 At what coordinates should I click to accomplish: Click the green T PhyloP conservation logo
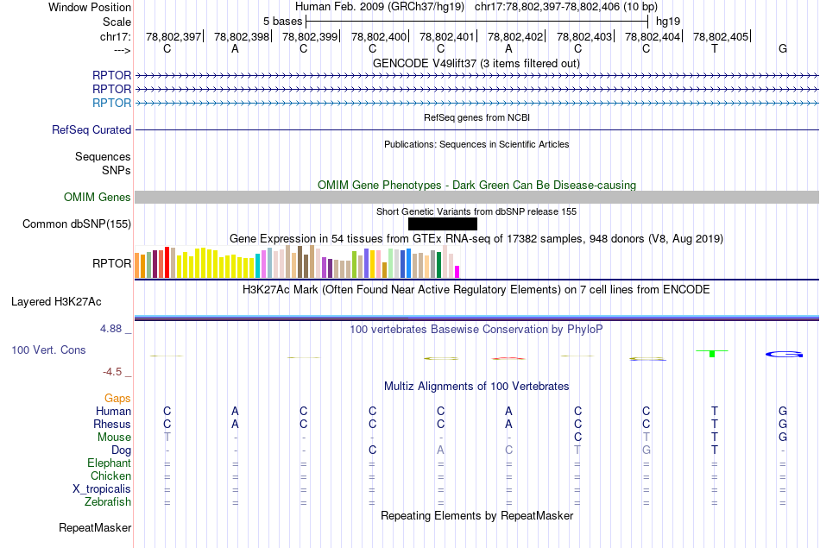[x=712, y=354]
